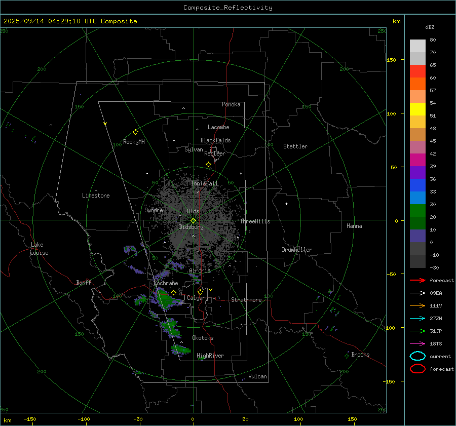Click the Composite_Reflectivity title
Screen dimensions: 456x426
(228, 8)
